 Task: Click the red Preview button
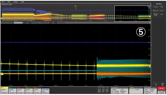[x=162, y=88]
